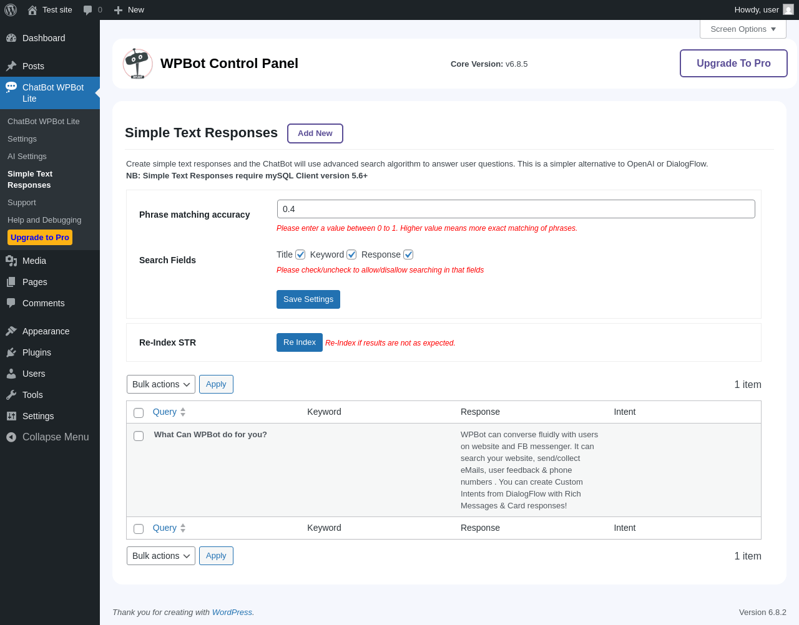This screenshot has width=799, height=625.
Task: Check select-all box in table footer
Action: tap(139, 529)
